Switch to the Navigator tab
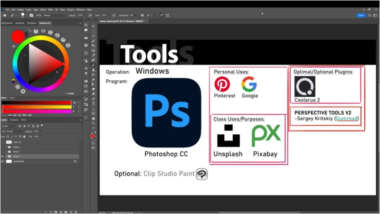Viewport: 380px width, 214px height. coord(32,23)
